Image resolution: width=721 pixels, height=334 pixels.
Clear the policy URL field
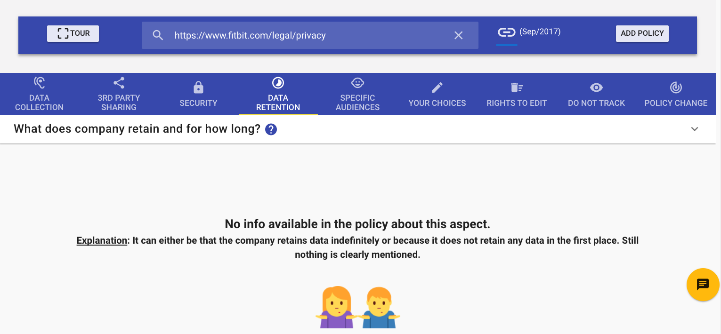[x=458, y=35]
